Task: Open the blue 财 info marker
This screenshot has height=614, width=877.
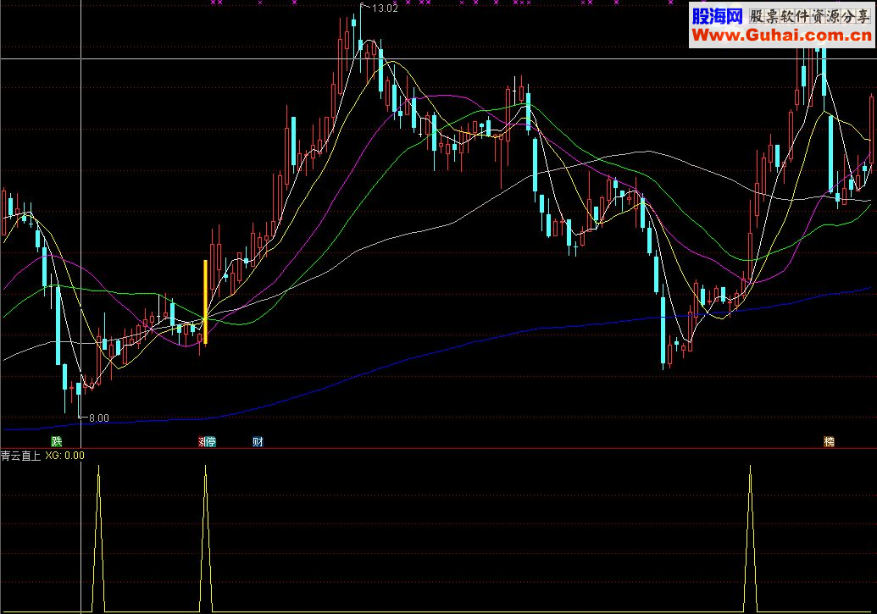Action: point(258,442)
